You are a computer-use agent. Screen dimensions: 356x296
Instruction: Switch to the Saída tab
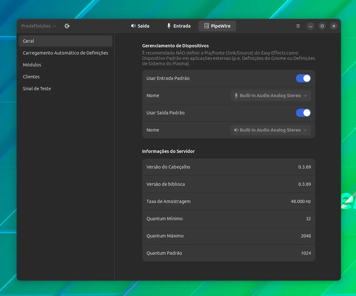pos(140,26)
